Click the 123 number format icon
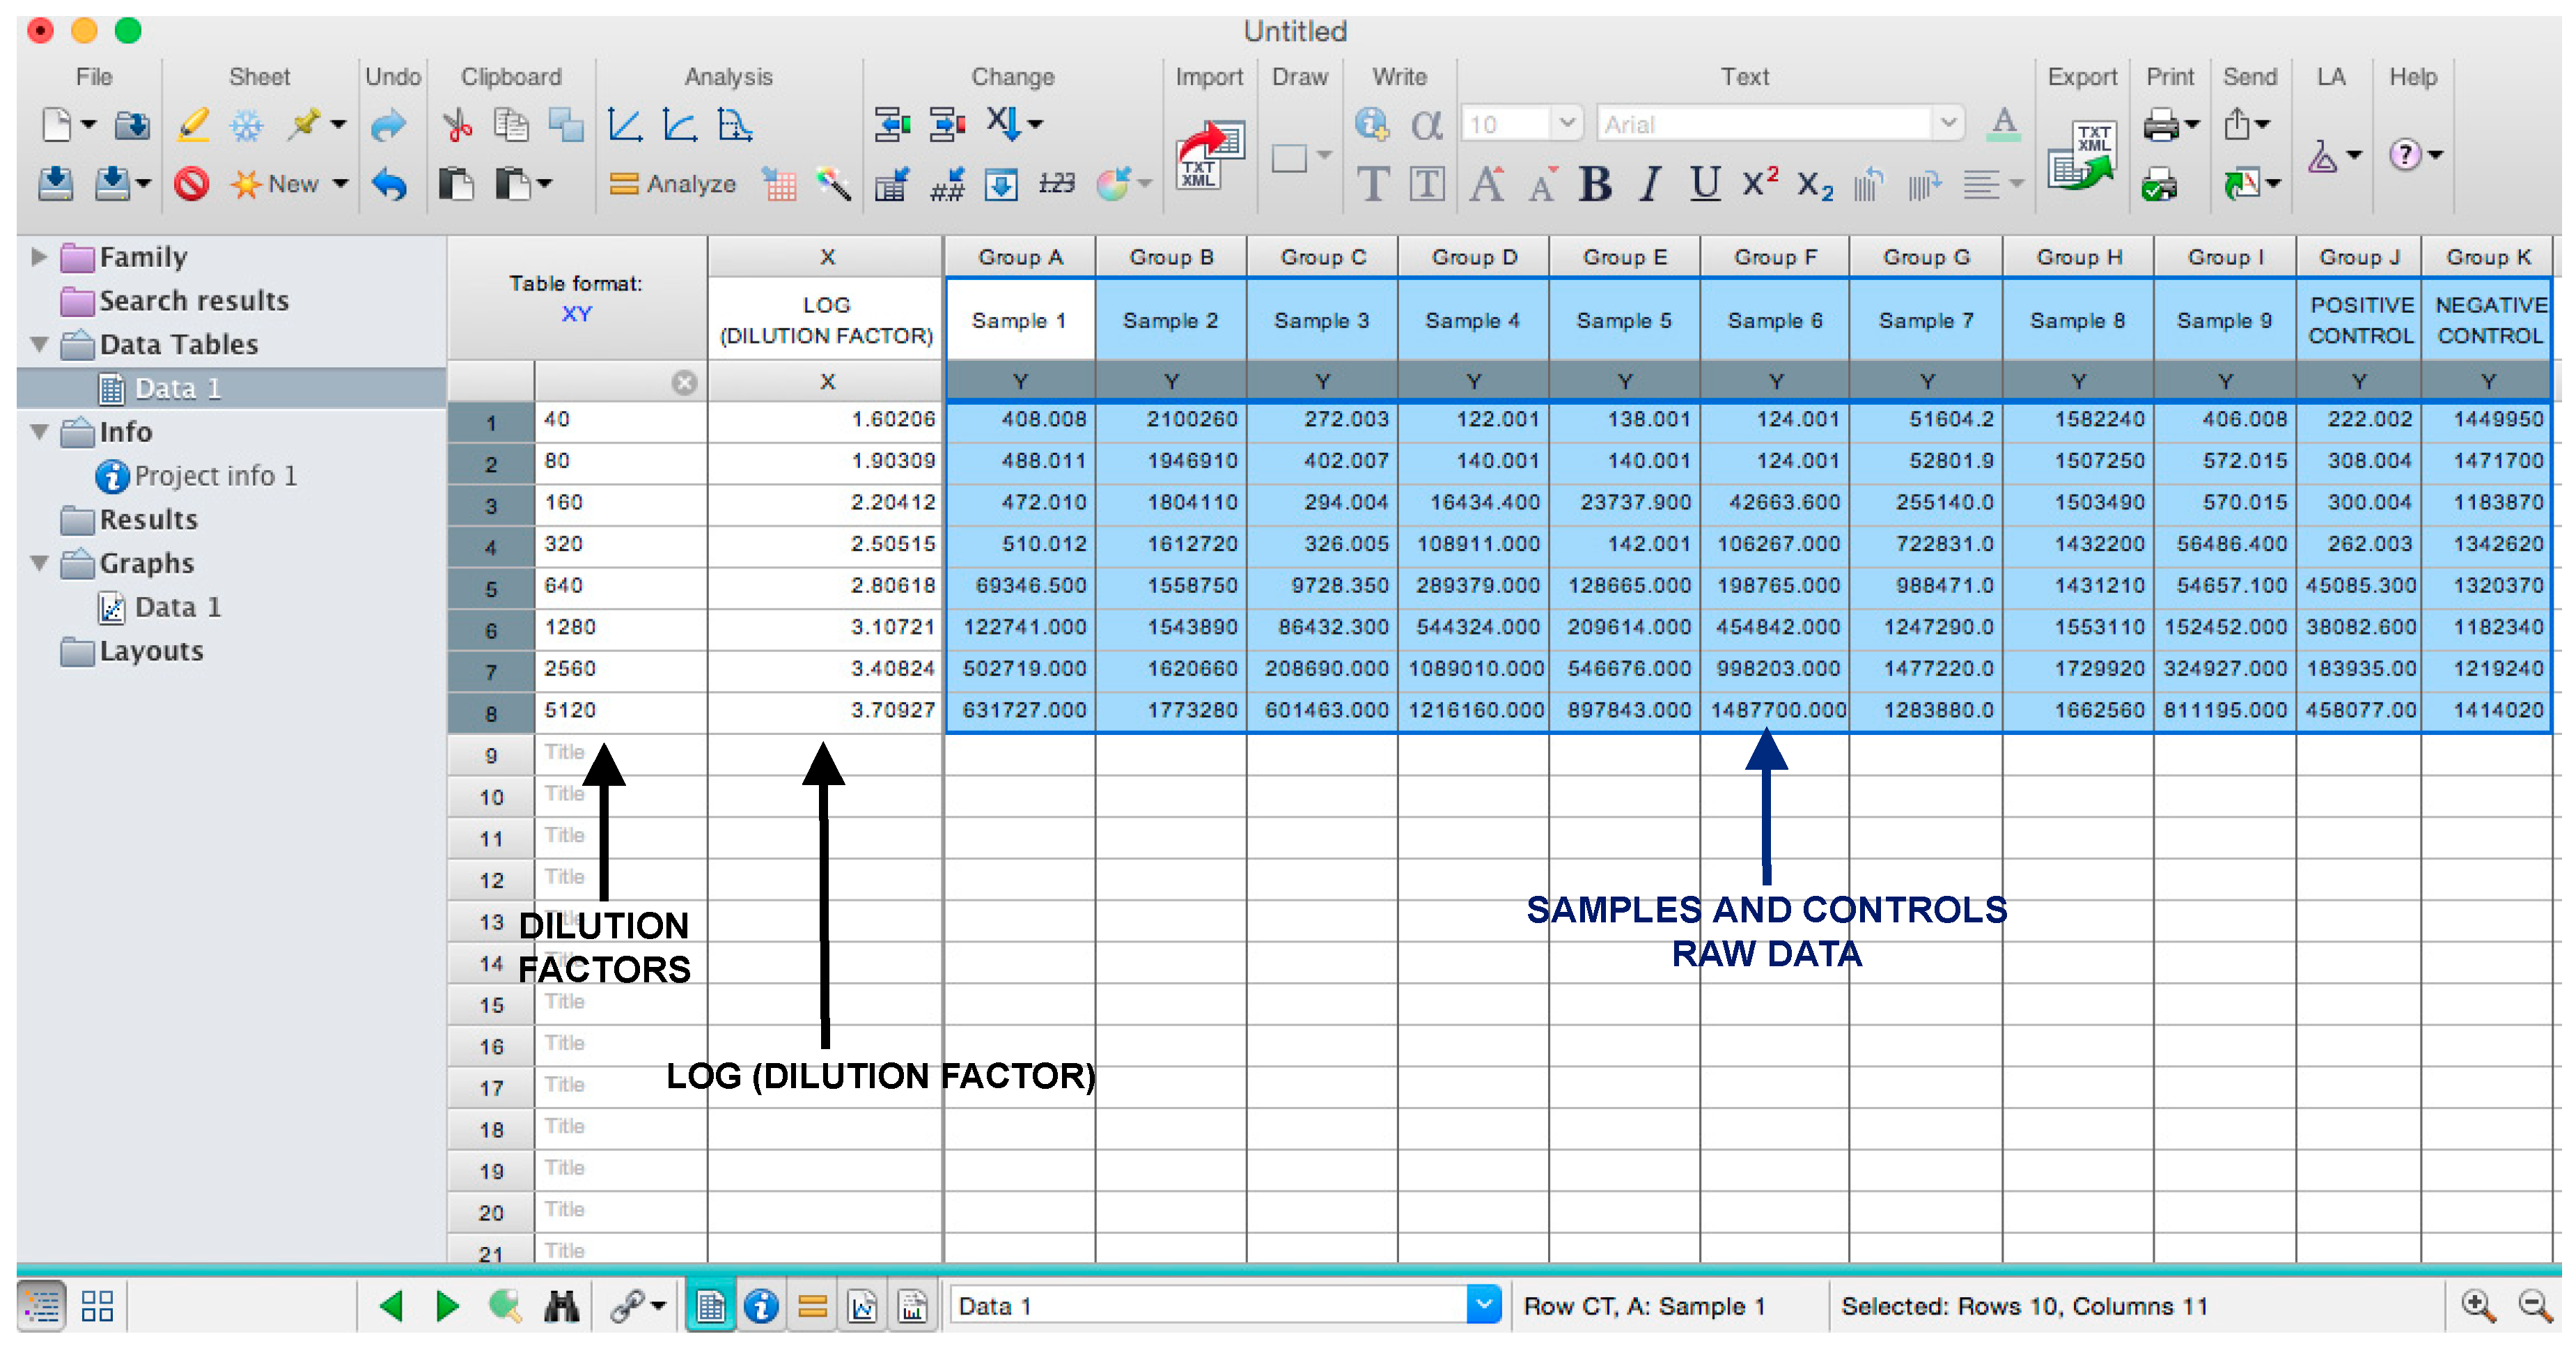Screen dimensions: 2576x1348 (1056, 183)
